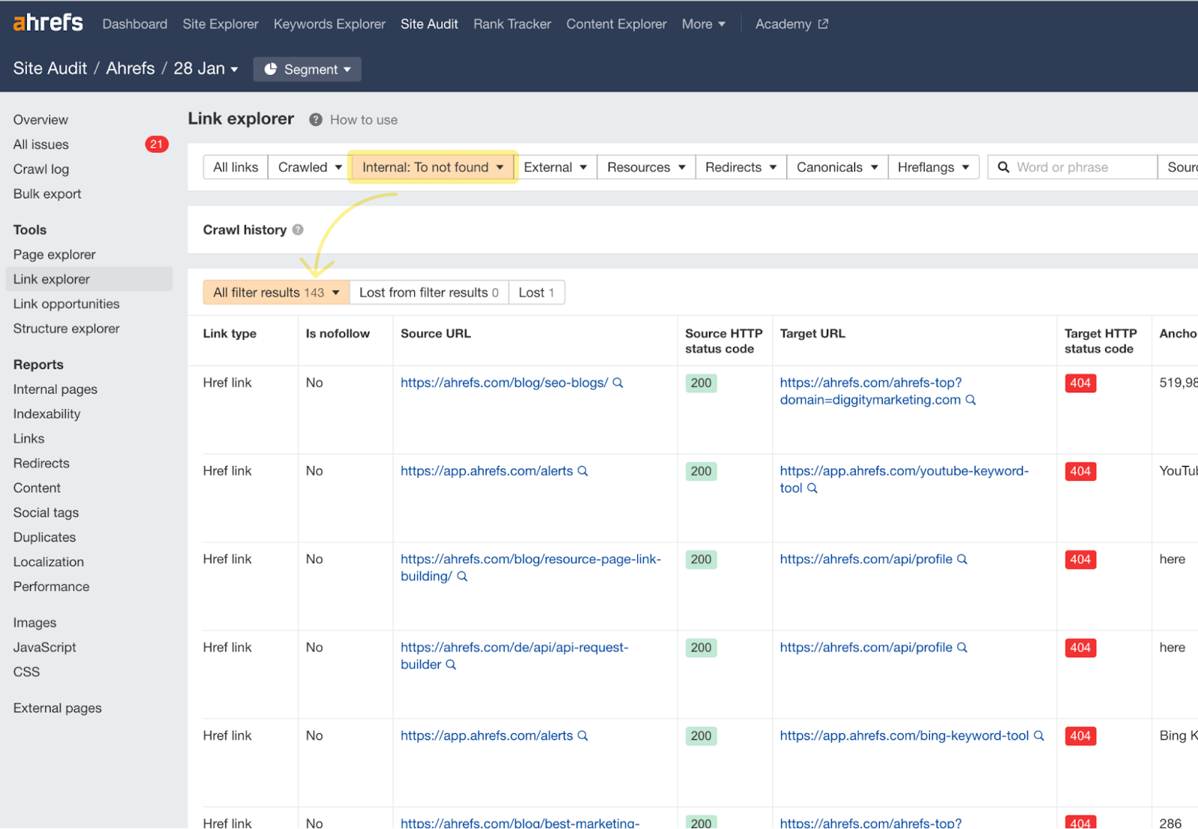Select Structure explorer under Tools
The width and height of the screenshot is (1198, 829).
pyautogui.click(x=66, y=328)
